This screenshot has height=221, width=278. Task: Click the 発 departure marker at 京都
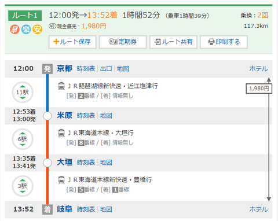point(47,69)
